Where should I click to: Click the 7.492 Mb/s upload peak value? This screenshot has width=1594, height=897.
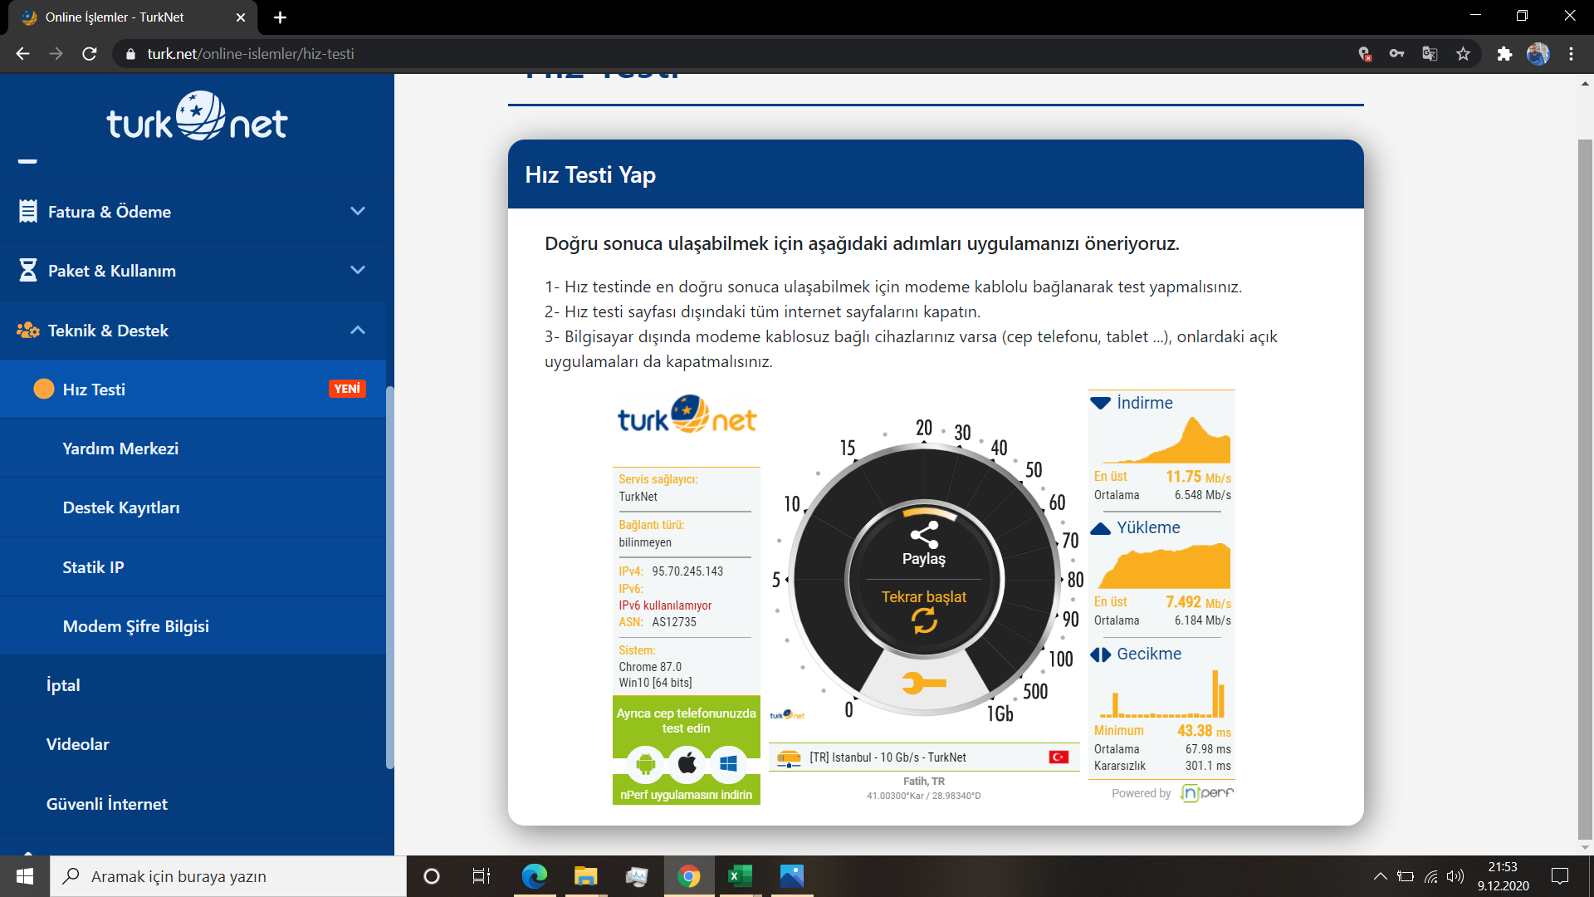pos(1198,602)
